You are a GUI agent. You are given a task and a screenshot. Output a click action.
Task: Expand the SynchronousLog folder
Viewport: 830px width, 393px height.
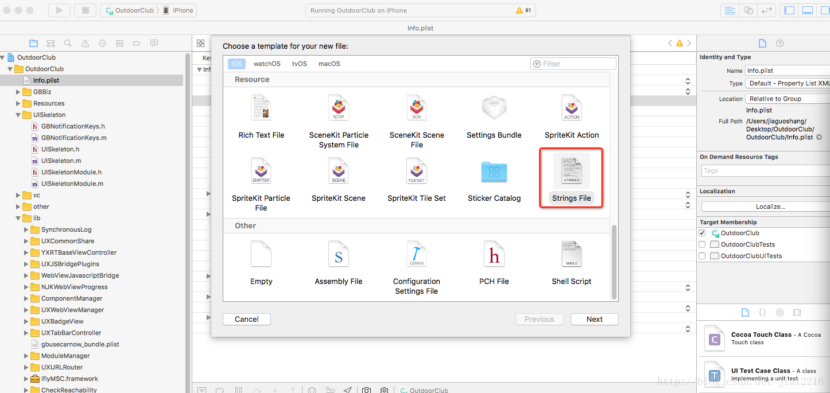pyautogui.click(x=26, y=229)
